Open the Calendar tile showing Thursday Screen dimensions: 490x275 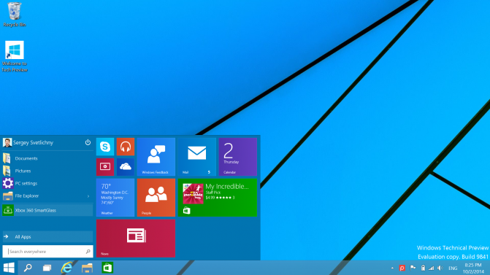[238, 157]
